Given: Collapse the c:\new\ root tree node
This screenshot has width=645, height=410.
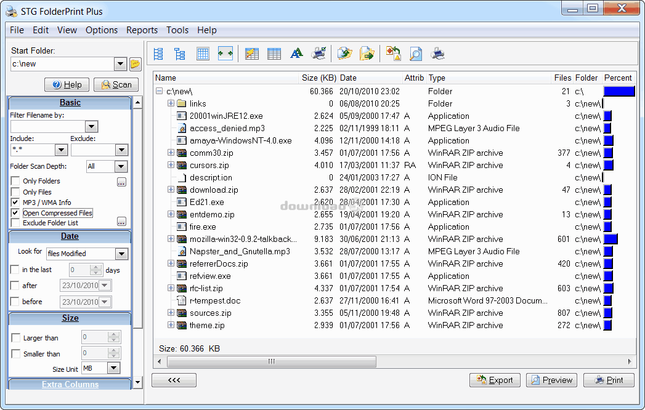Looking at the screenshot, I should point(159,91).
